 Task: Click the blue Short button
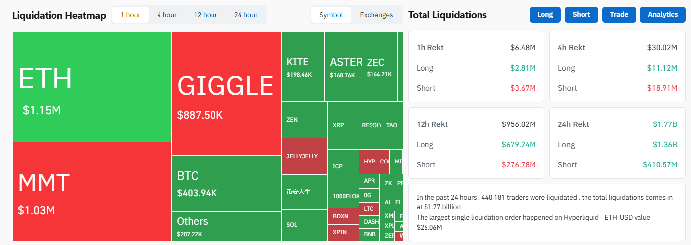[581, 15]
